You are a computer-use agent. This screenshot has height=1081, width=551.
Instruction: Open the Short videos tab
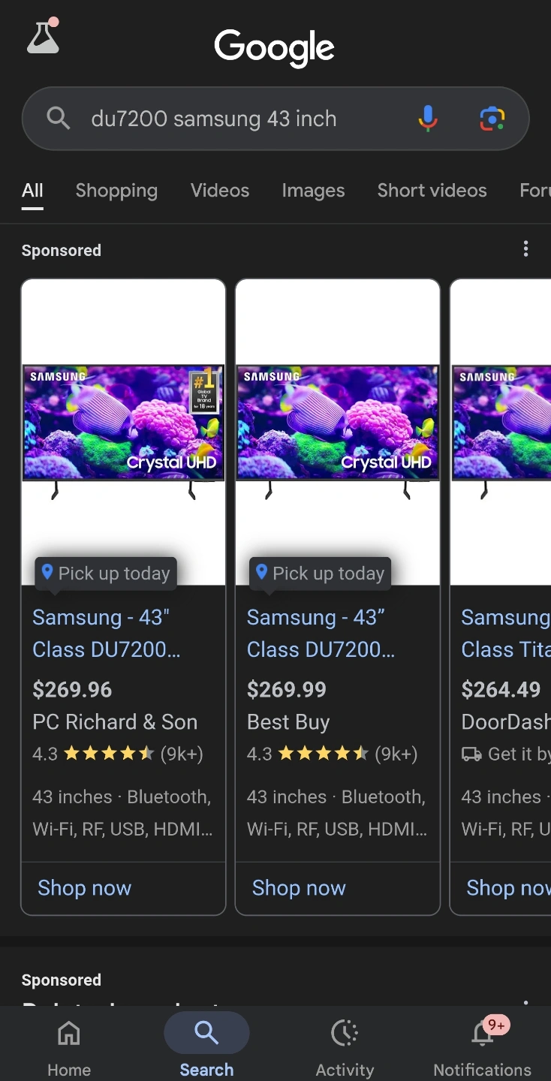(x=432, y=191)
